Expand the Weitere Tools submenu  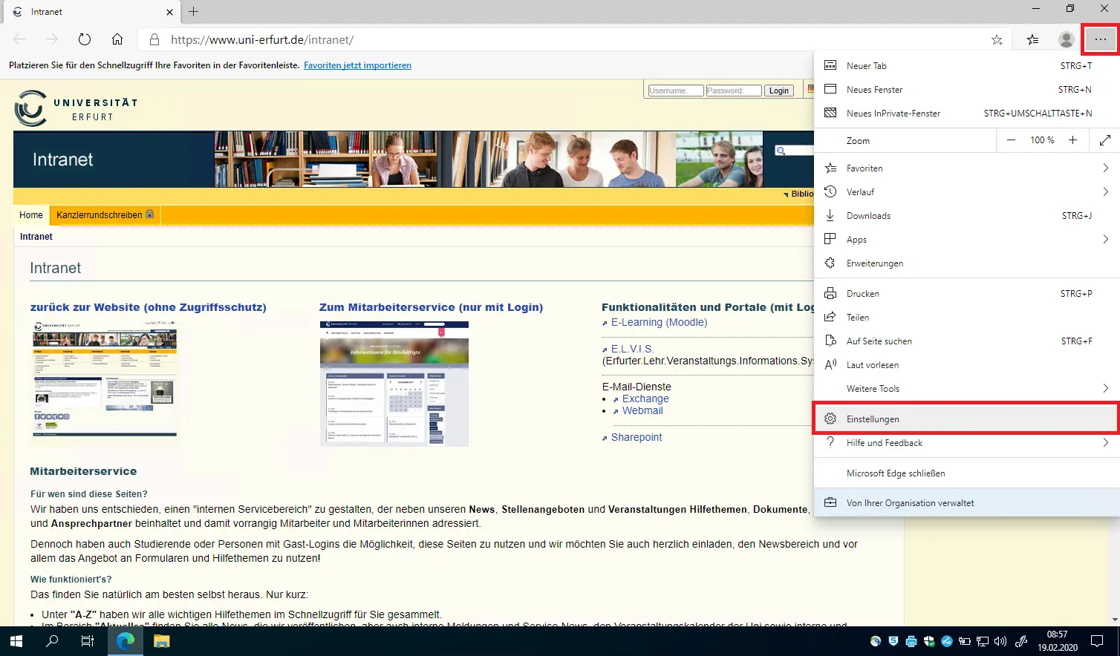pos(966,389)
